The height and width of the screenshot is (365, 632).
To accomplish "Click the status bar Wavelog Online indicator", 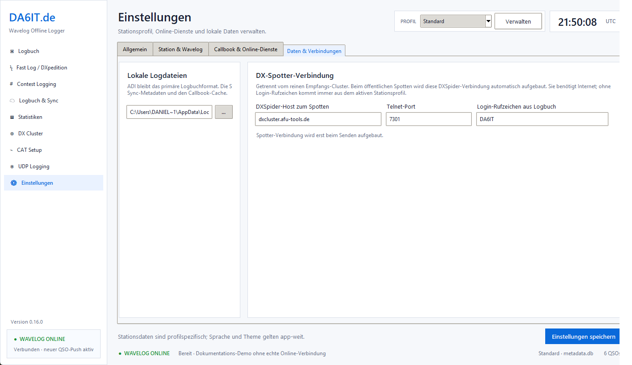I will pyautogui.click(x=144, y=353).
